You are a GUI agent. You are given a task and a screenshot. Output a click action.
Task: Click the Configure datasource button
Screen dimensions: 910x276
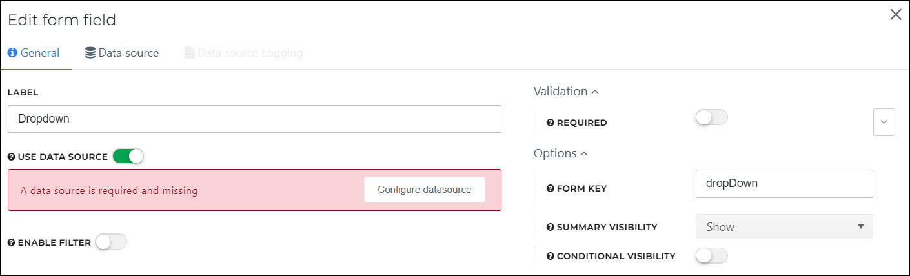click(x=425, y=190)
